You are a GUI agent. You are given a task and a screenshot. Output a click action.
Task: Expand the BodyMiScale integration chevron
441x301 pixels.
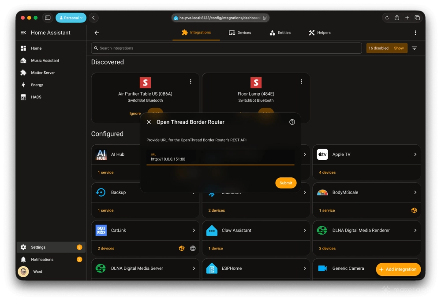pos(415,192)
